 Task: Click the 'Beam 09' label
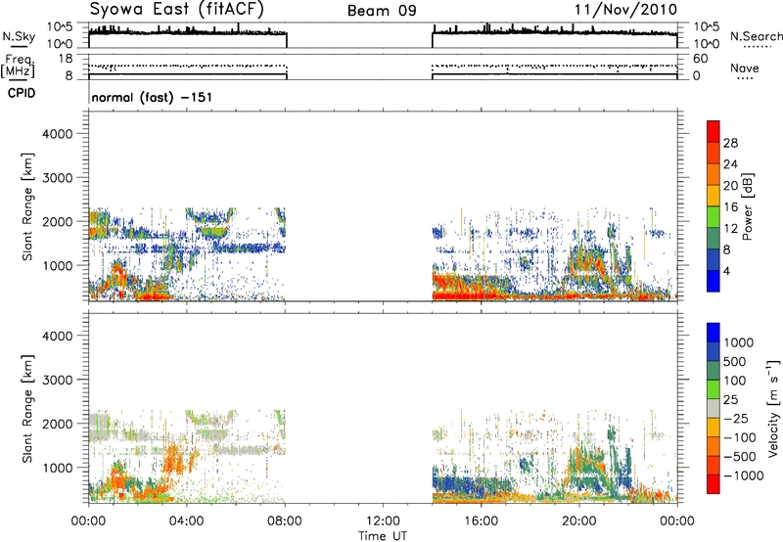click(382, 11)
